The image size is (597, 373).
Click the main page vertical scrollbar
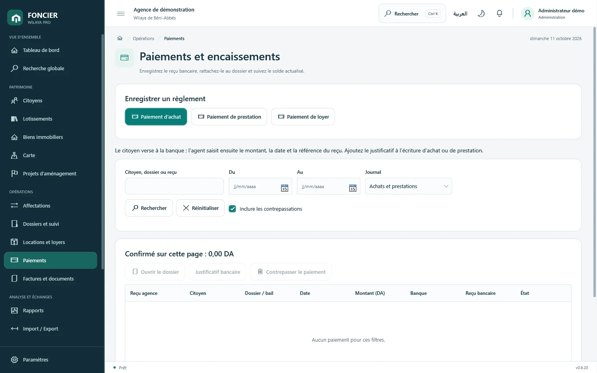point(595,162)
